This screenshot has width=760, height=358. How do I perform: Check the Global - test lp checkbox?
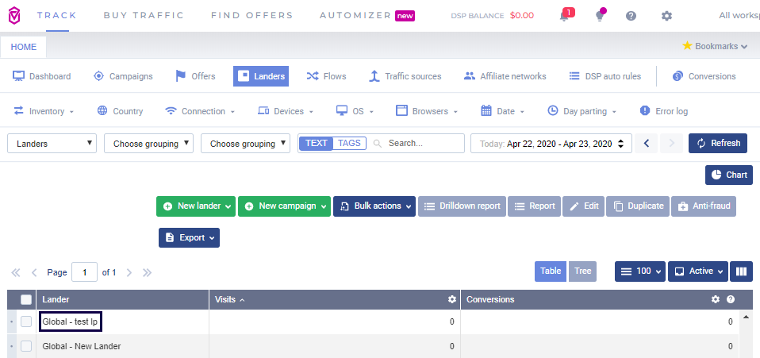26,321
